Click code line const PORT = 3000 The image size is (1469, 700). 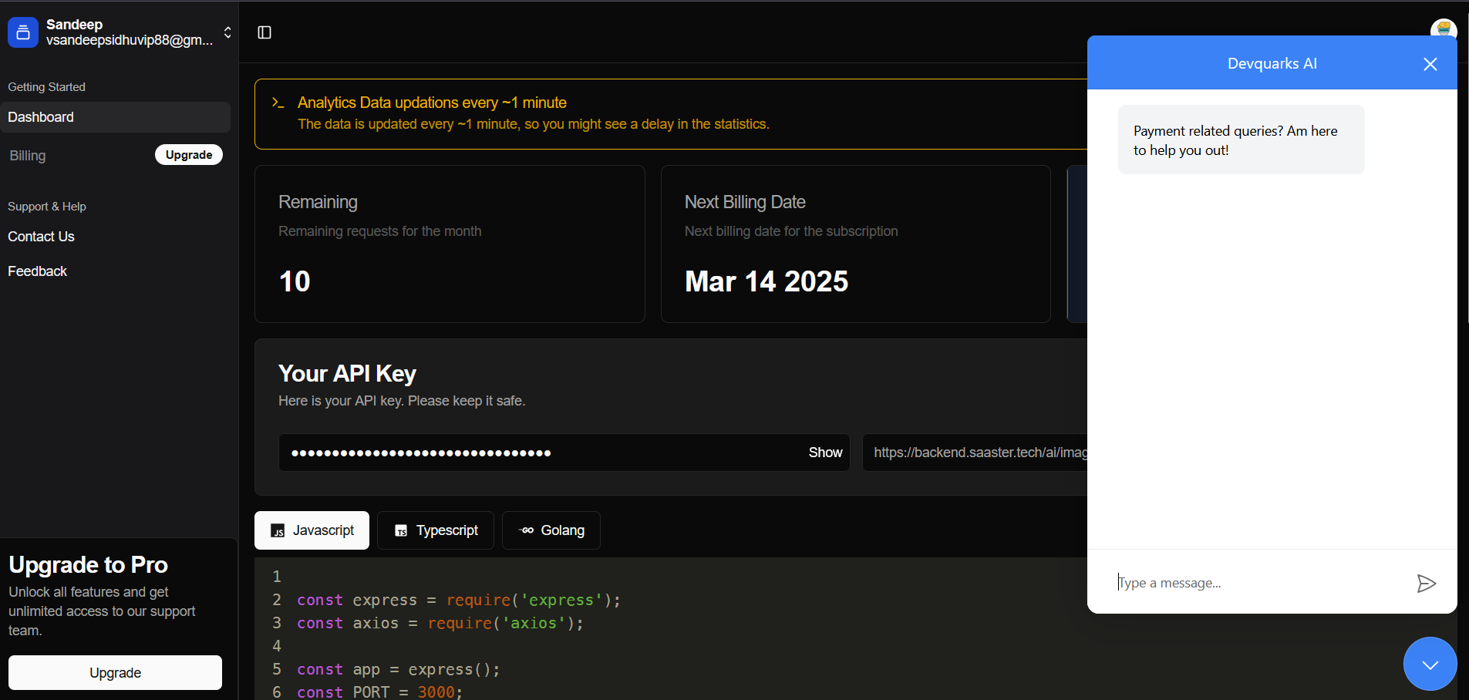pos(379,692)
